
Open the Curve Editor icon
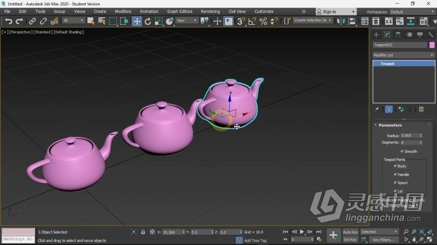coord(400,21)
